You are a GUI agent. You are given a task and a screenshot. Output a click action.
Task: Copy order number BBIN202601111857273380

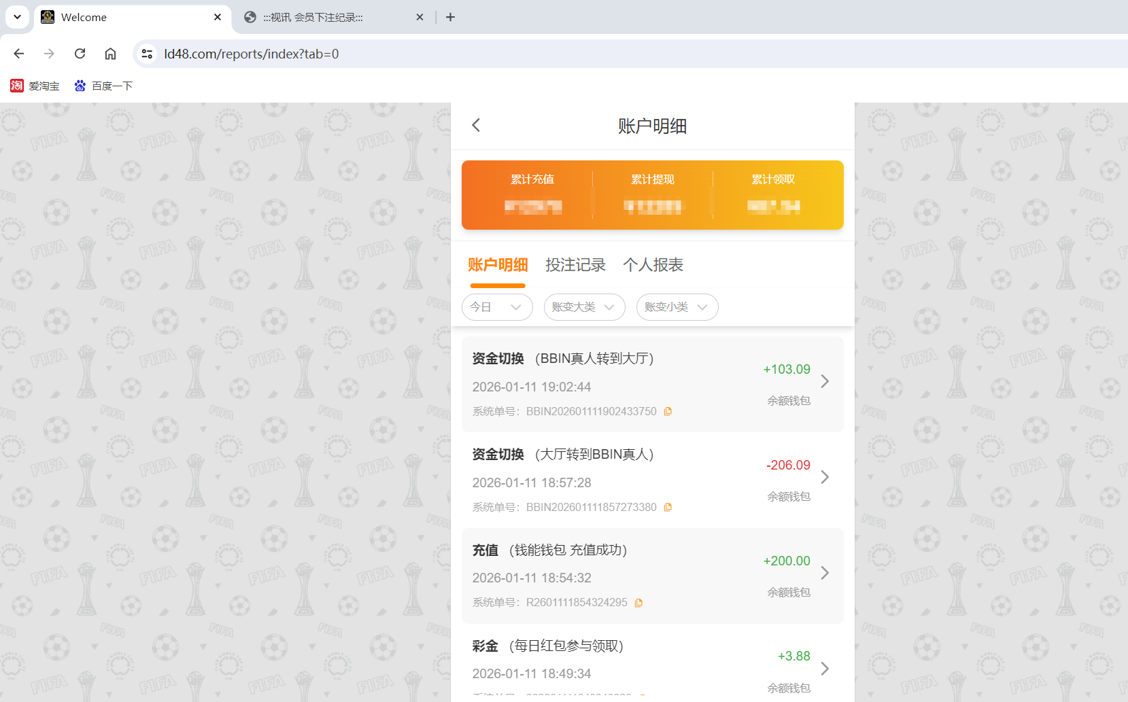668,507
